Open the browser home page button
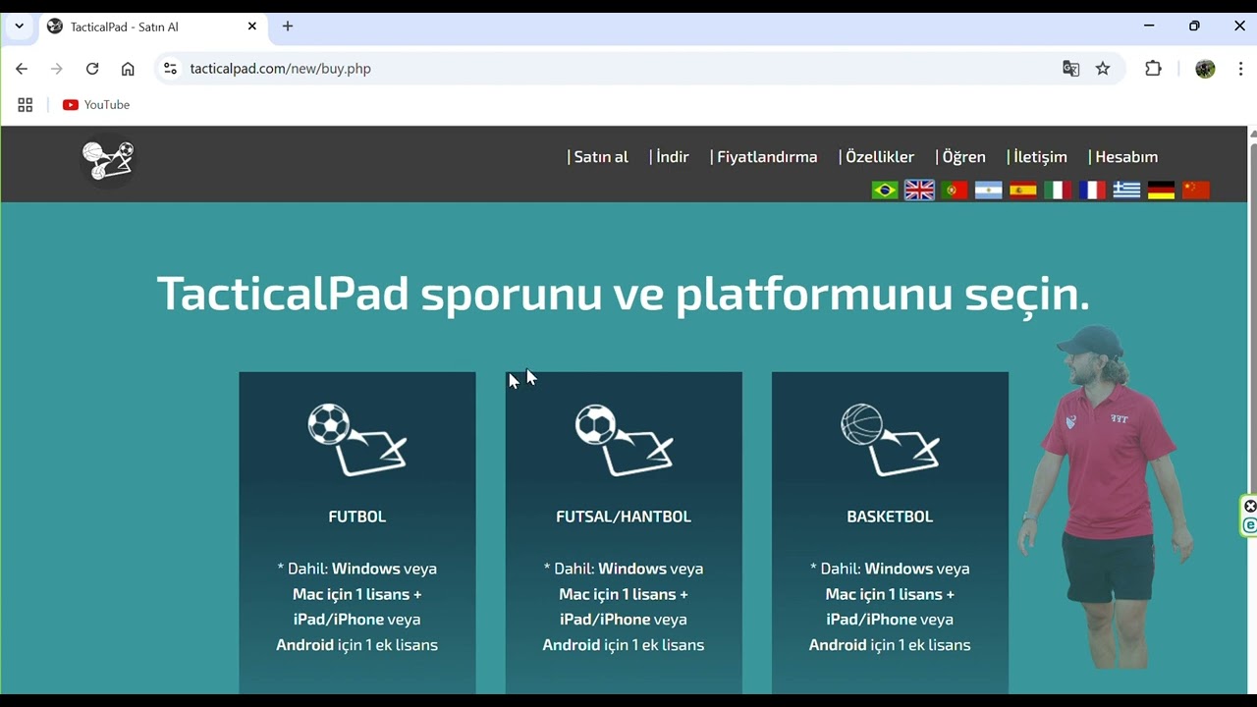The image size is (1257, 707). click(x=128, y=69)
